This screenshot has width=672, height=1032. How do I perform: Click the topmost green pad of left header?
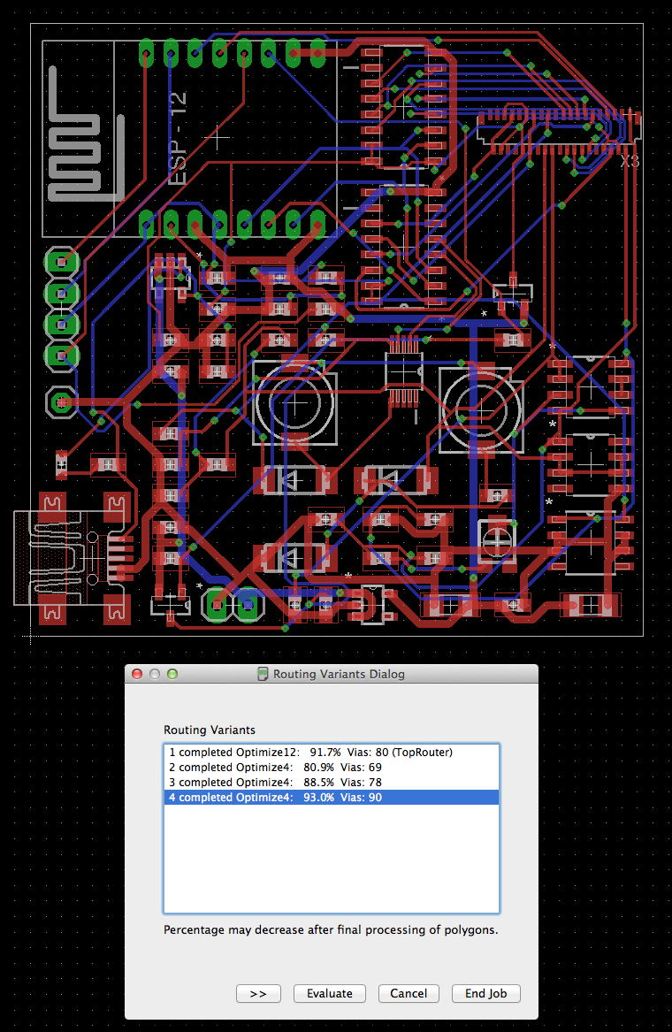pos(61,262)
